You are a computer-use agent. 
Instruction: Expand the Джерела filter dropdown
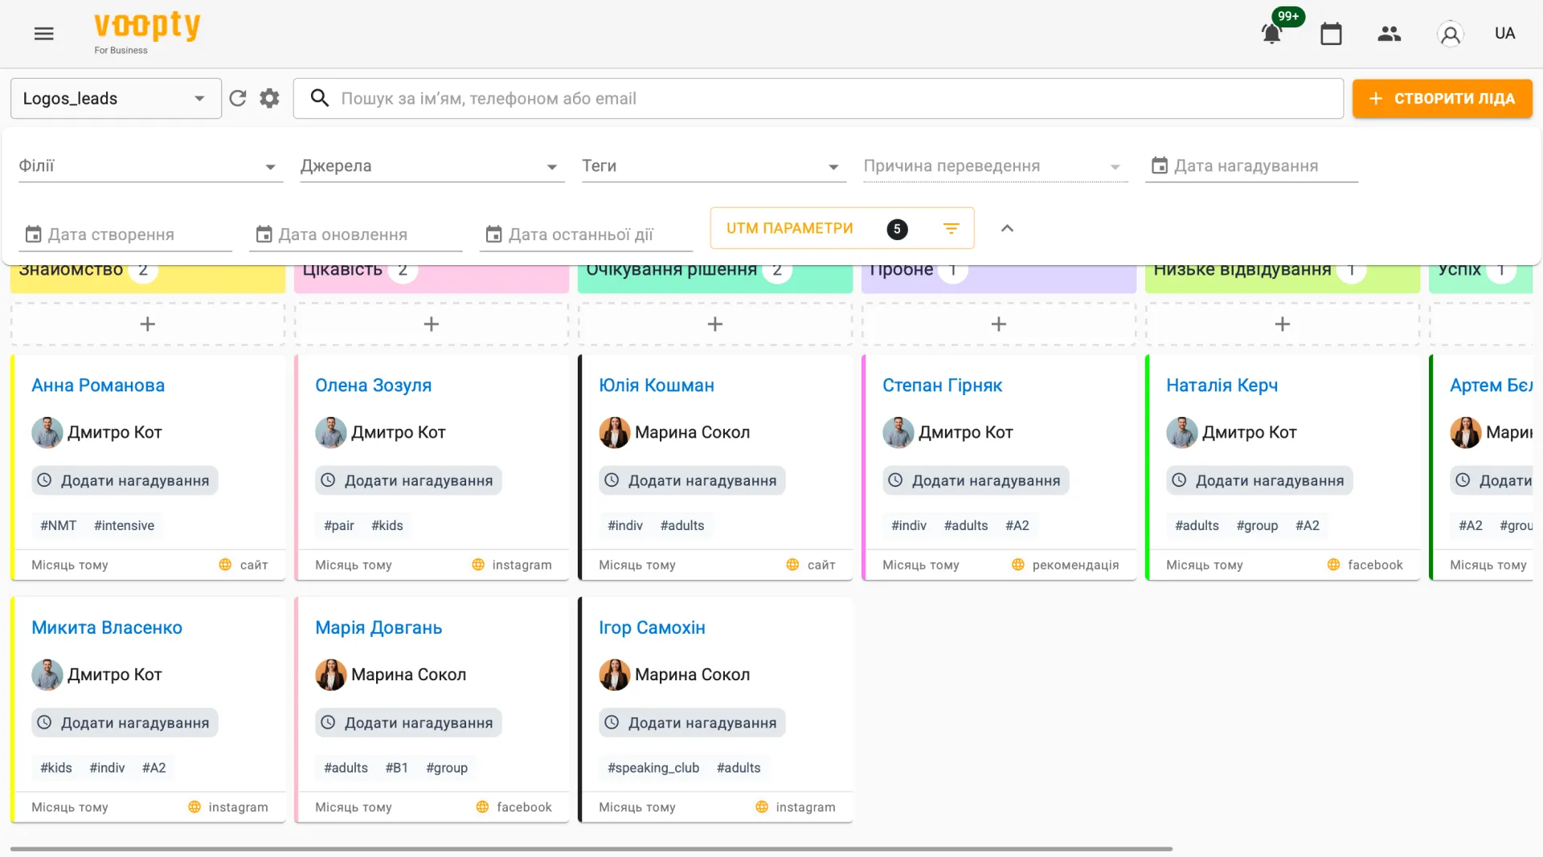[x=432, y=166]
